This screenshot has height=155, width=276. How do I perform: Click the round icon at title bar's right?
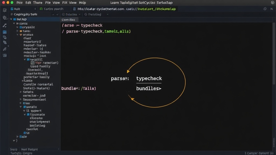tap(273, 2)
